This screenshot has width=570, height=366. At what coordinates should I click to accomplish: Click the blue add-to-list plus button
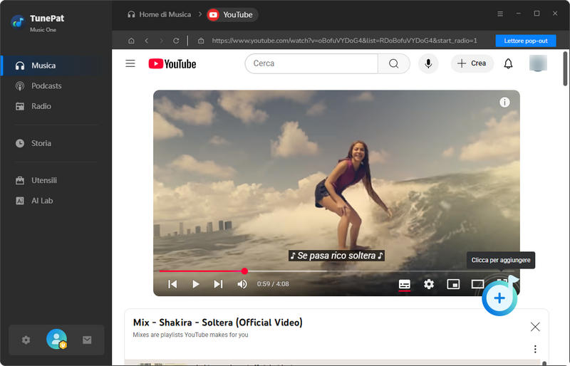499,298
